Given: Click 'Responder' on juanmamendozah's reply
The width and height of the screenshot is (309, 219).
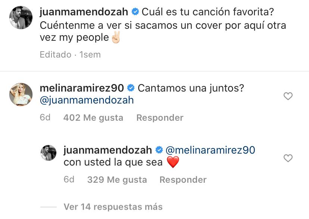Looking at the screenshot, I should click(x=183, y=180).
